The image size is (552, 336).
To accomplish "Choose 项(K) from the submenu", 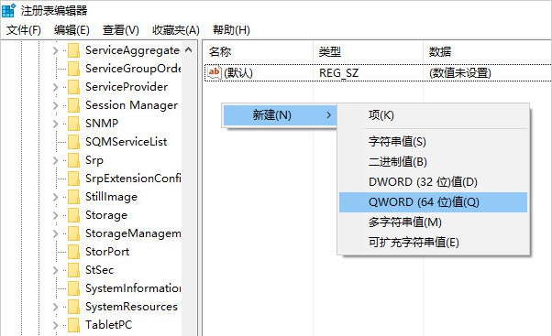I will [433, 115].
